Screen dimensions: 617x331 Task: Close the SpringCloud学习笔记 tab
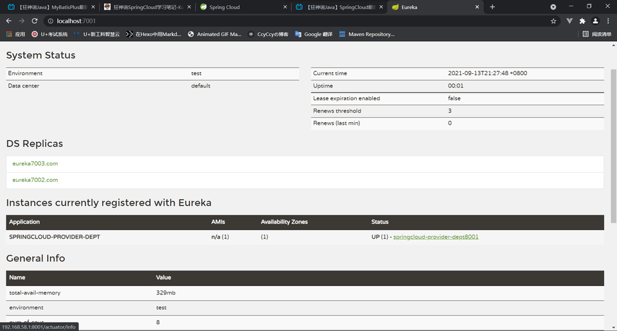189,7
